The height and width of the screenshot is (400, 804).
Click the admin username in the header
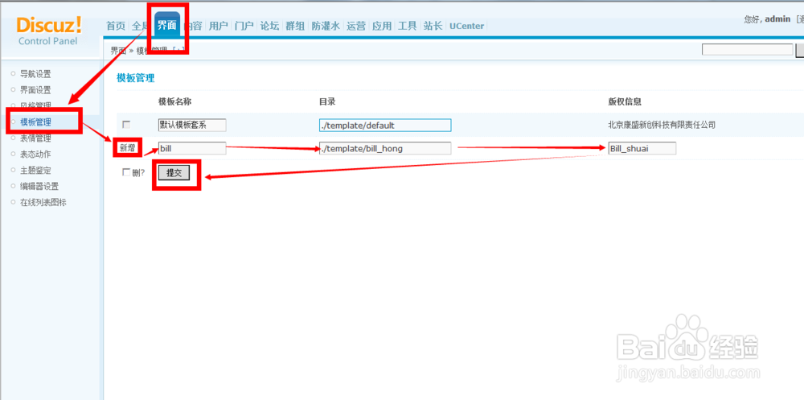(777, 19)
